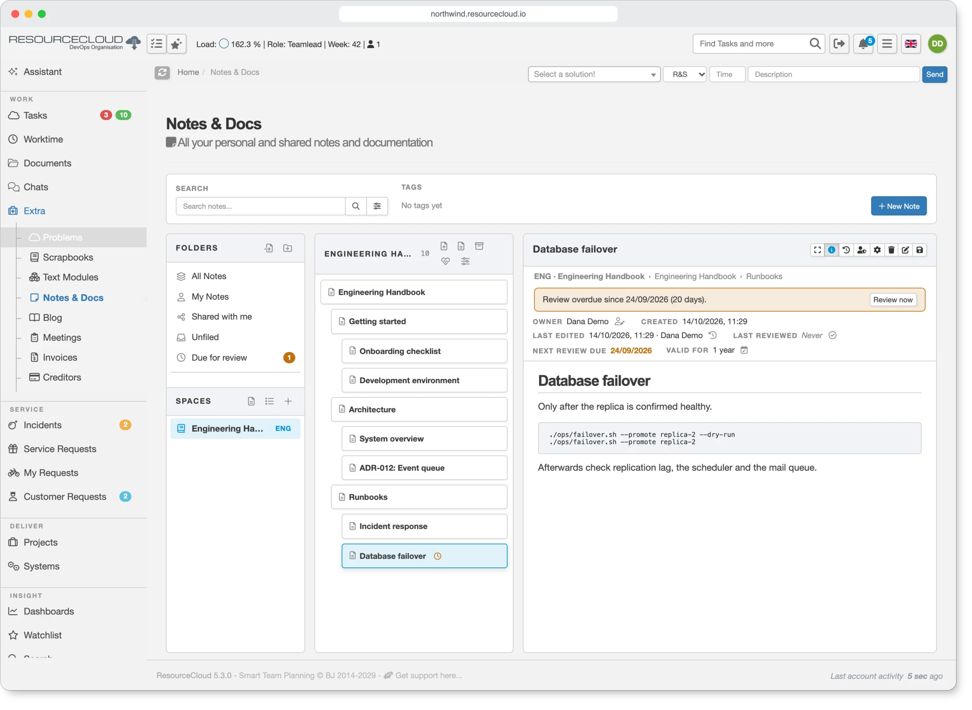The height and width of the screenshot is (710, 972).
Task: Click the '+ New Note' button
Action: click(899, 206)
